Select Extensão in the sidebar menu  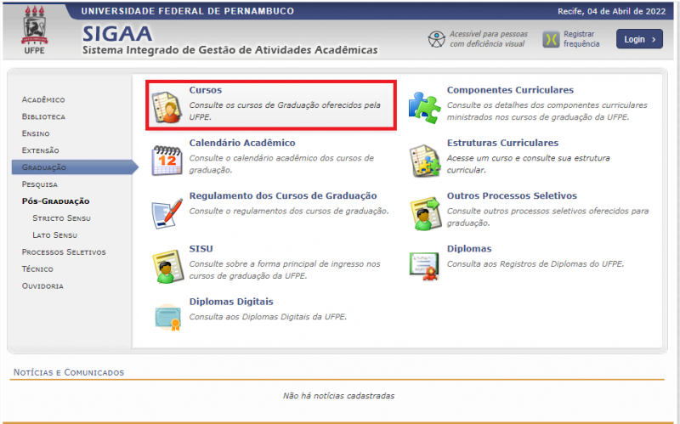pos(40,150)
